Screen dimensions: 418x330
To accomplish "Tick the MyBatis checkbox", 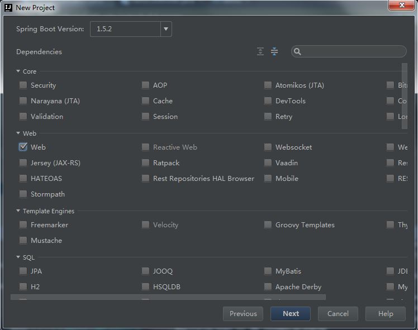I will 268,271.
